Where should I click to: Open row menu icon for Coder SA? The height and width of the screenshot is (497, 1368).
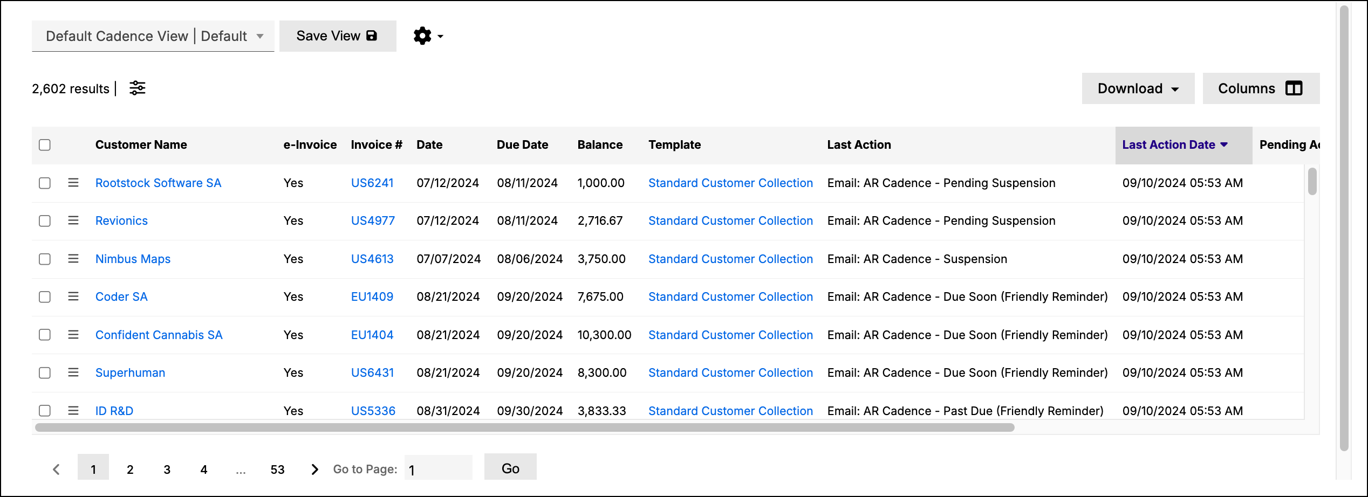(x=73, y=296)
